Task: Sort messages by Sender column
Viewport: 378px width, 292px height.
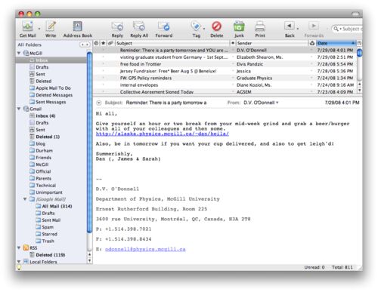Action: point(272,43)
